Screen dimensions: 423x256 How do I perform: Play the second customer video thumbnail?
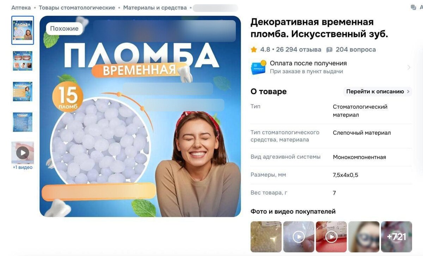click(x=299, y=237)
